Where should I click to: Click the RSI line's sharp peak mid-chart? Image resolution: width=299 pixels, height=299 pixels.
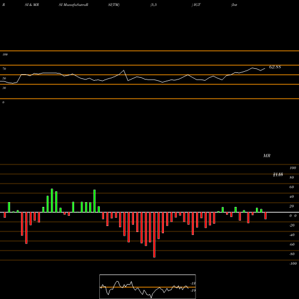[124, 71]
